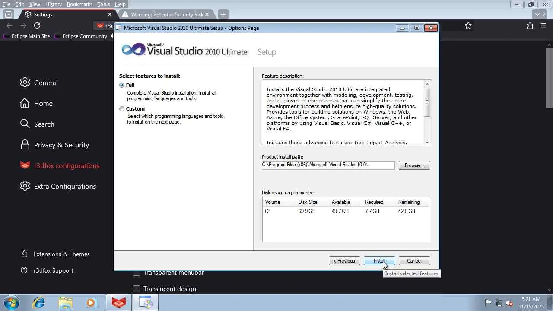This screenshot has width=553, height=311.
Task: Click the feature description scroll down arrow
Action: point(427,142)
